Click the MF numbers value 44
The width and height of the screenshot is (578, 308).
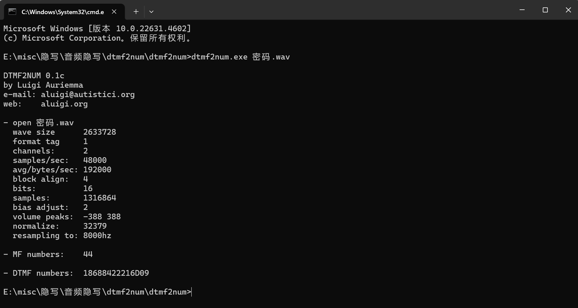pyautogui.click(x=88, y=254)
